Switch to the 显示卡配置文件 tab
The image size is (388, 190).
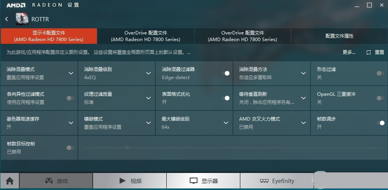tap(49, 36)
